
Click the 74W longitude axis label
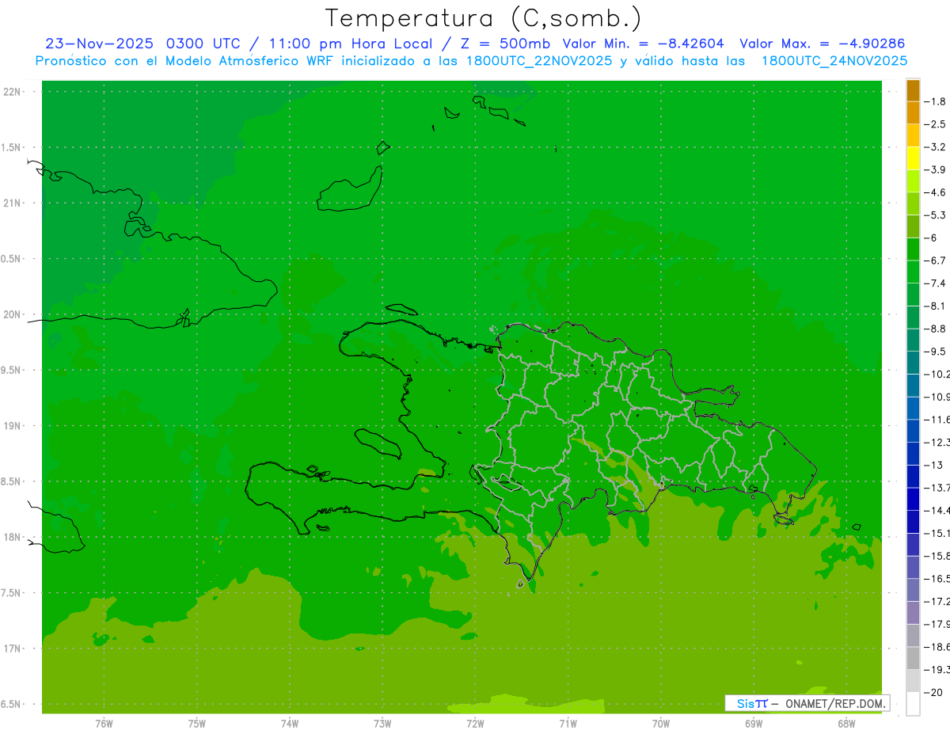[289, 724]
